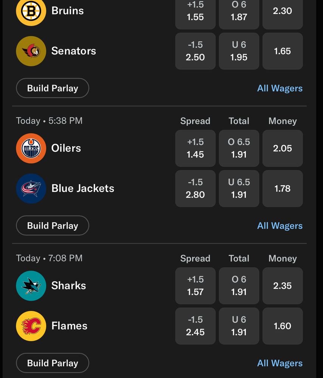This screenshot has height=378, width=323.
Task: Select Blue Jackets moneyline 1.78
Action: [283, 188]
